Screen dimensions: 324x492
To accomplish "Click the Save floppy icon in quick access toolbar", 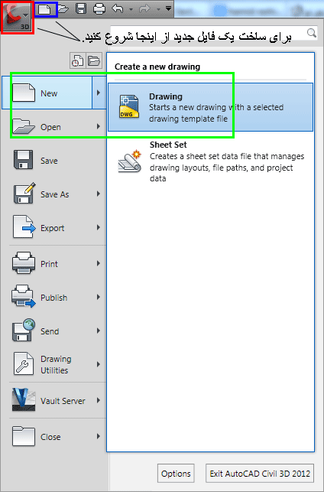I will [81, 8].
